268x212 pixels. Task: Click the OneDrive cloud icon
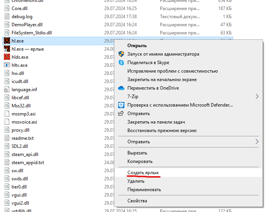click(x=121, y=88)
